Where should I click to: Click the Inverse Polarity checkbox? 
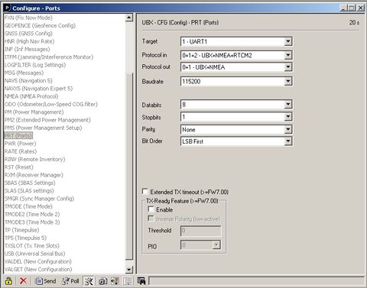(151, 218)
